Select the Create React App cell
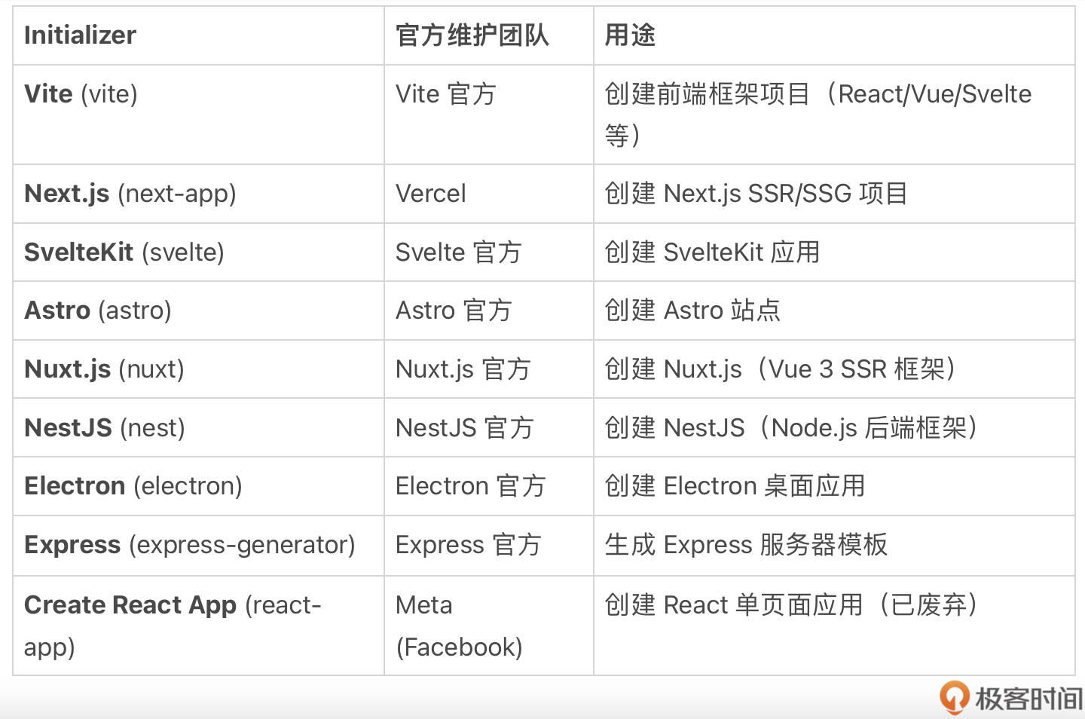1085x719 pixels. tap(173, 625)
